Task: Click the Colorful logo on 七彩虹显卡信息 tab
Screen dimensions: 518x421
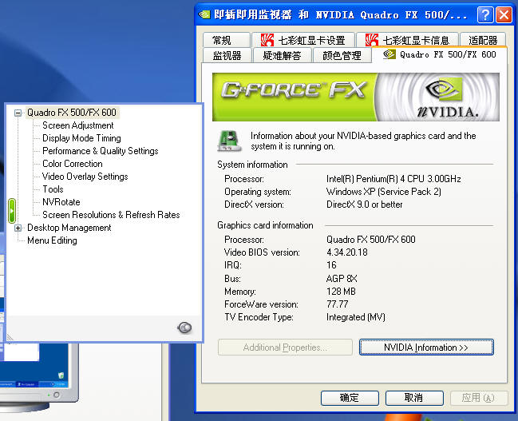Action: 372,40
